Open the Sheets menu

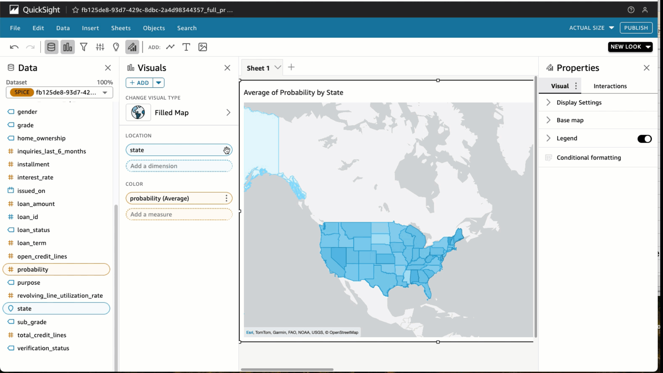coord(121,28)
